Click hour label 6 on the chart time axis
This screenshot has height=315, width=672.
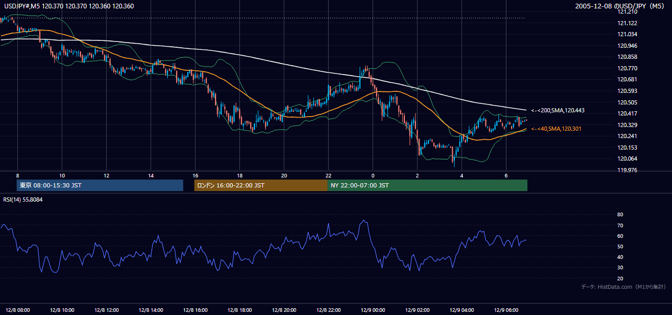(506, 175)
